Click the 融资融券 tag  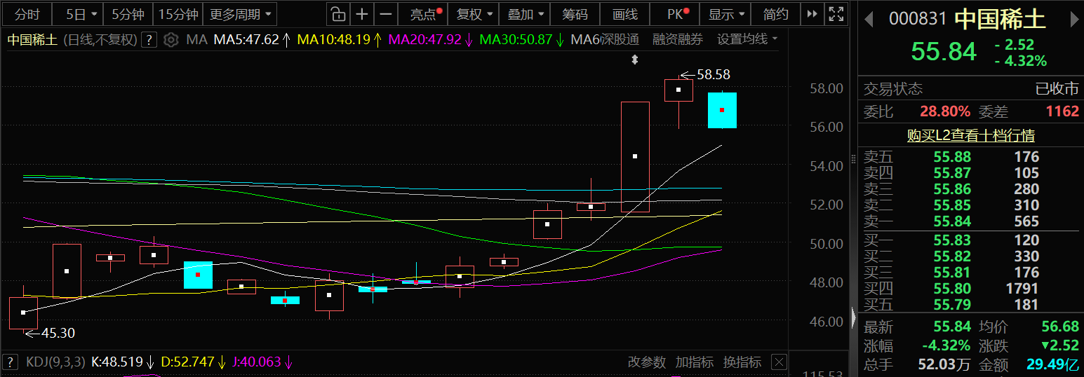click(677, 40)
